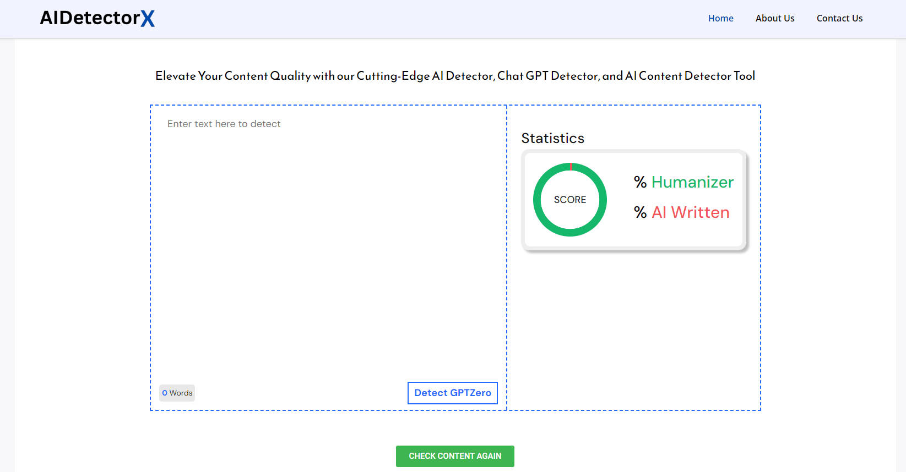Go to the About Us page
The height and width of the screenshot is (472, 906).
point(774,18)
